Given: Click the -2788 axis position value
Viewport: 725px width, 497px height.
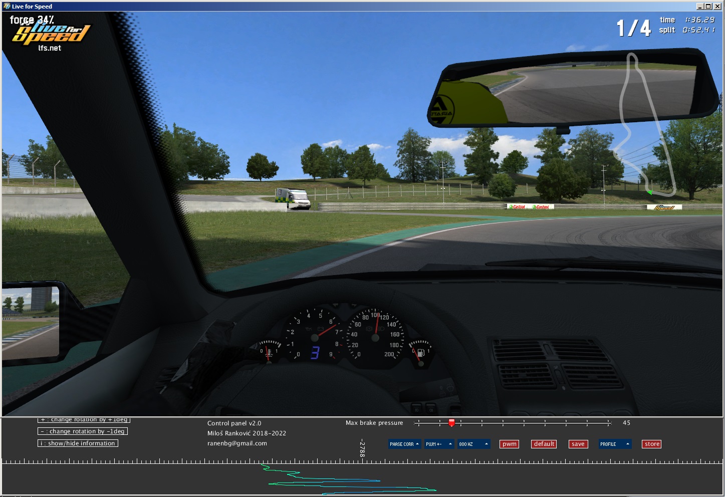Looking at the screenshot, I should 362,448.
